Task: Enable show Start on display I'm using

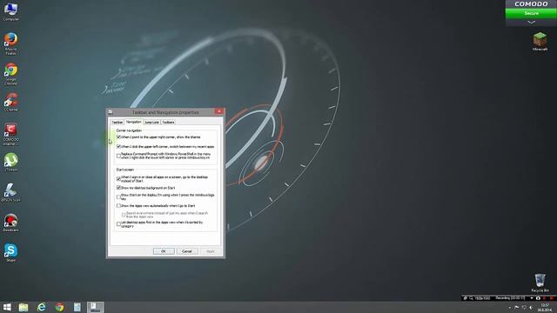Action: click(x=118, y=196)
